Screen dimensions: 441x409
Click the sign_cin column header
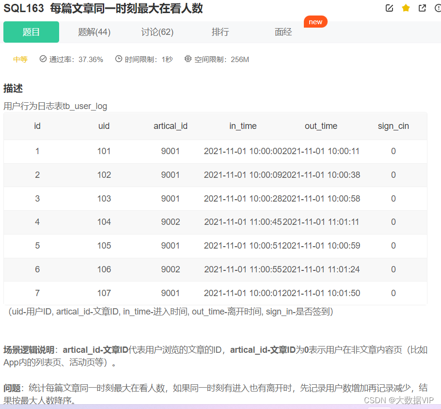tap(393, 126)
